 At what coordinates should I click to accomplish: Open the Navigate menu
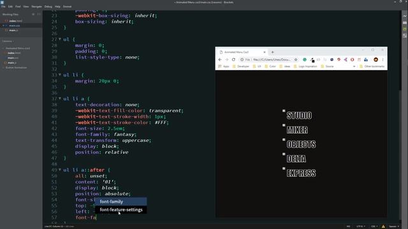coord(36,6)
